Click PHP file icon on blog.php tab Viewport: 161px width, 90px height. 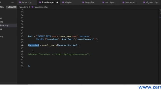83,2
